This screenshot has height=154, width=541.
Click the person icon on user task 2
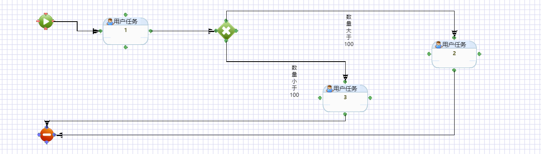click(438, 45)
